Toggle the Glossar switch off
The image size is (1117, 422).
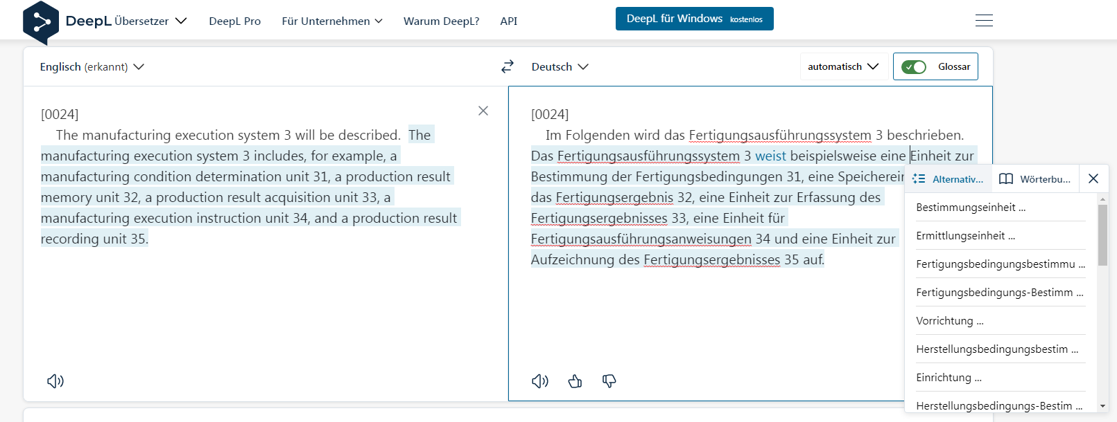(914, 67)
